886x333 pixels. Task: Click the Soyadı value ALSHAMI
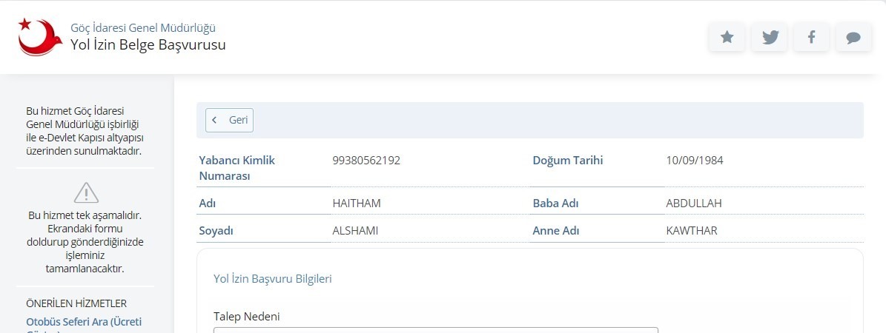pos(355,230)
